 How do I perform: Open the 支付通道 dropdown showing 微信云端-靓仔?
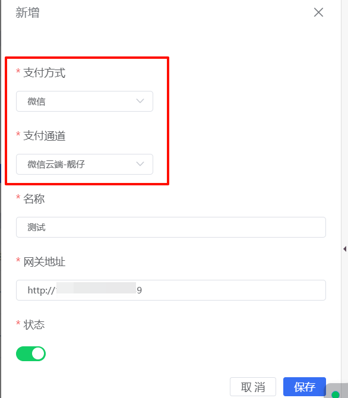(x=84, y=164)
